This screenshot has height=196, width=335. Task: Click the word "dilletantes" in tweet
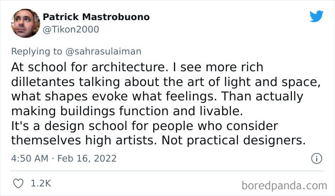pos(43,82)
